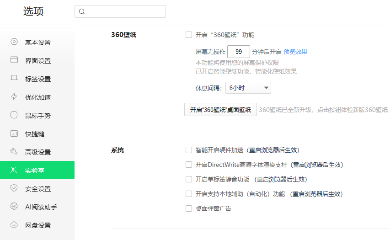390x240 pixels.
Task: Click the cloud icon for 网盘设置
Action: coord(14,224)
